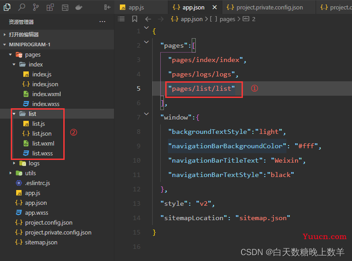
Task: Click "backgroundTextStyle" key on line 8
Action: pos(210,132)
